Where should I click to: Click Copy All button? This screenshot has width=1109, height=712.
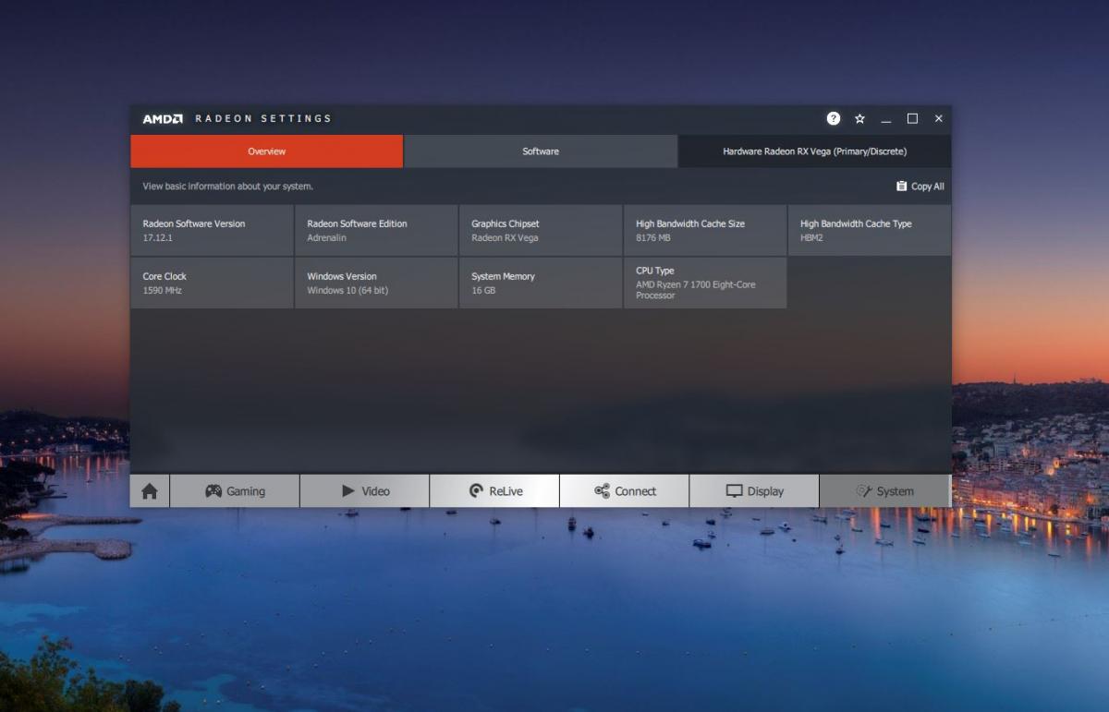[920, 187]
